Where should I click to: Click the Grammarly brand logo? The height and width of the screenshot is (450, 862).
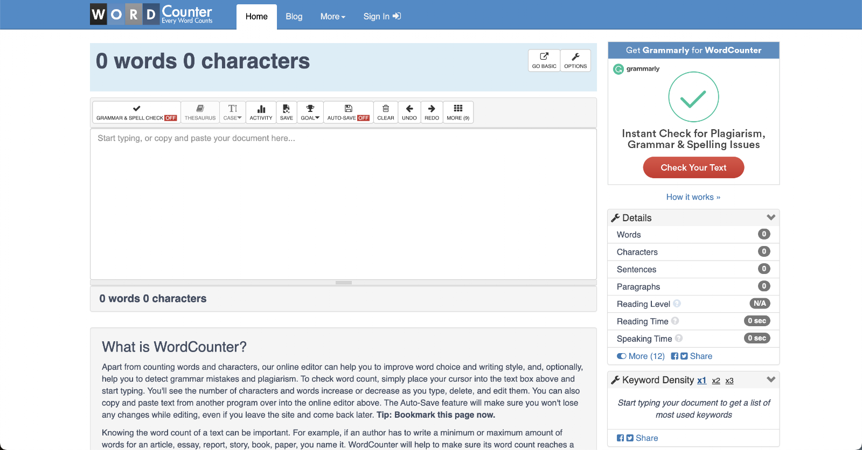click(x=637, y=69)
